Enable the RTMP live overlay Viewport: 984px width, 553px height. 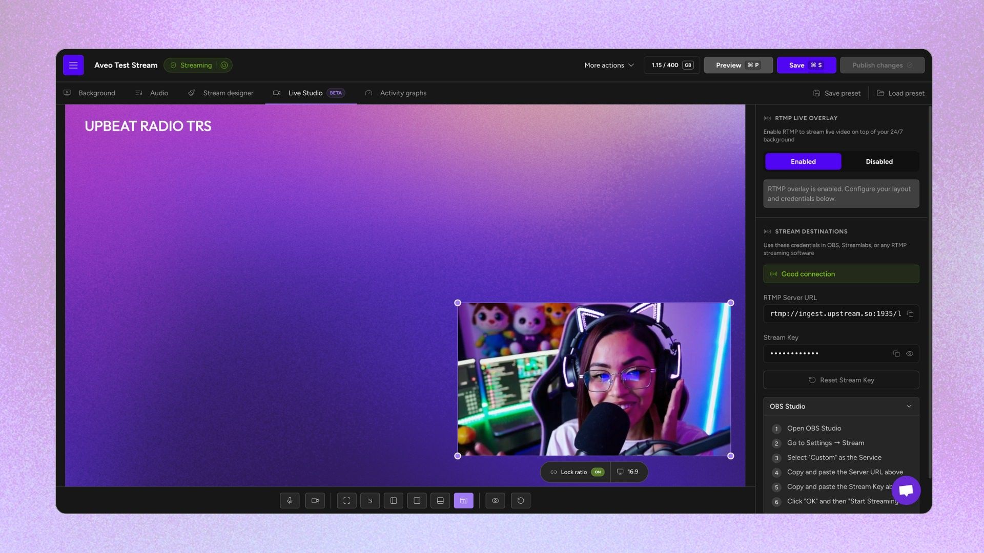coord(803,161)
